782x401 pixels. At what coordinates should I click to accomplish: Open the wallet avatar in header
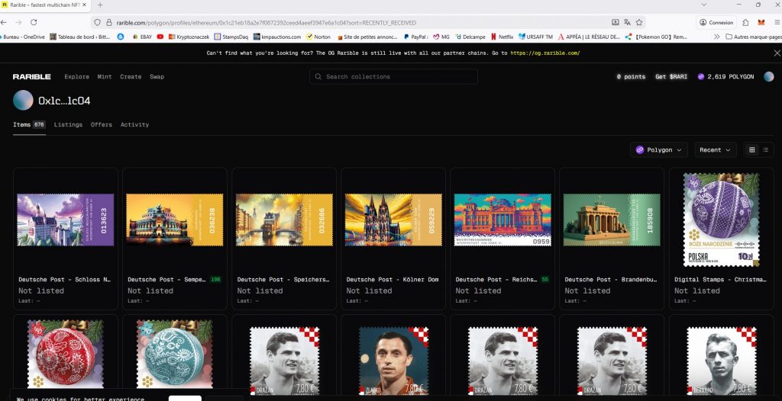768,77
